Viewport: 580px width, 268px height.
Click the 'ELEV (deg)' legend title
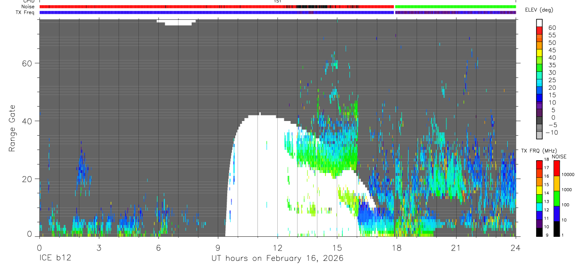[x=539, y=10]
